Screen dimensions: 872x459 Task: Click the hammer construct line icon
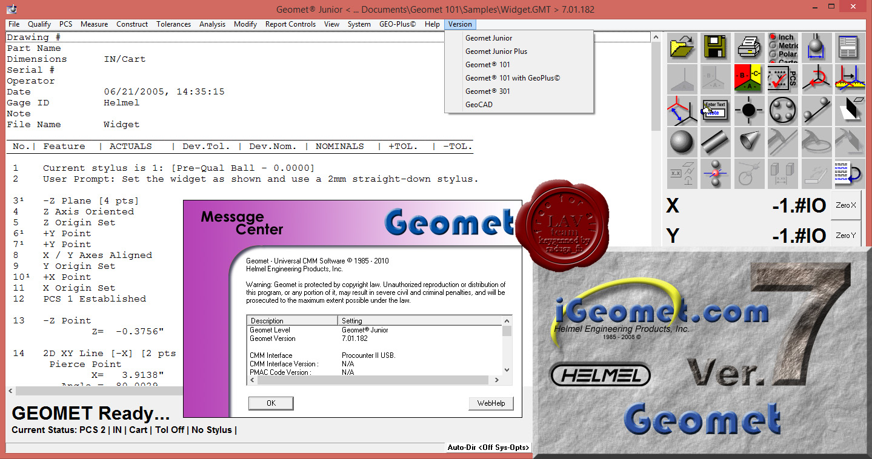[782, 142]
